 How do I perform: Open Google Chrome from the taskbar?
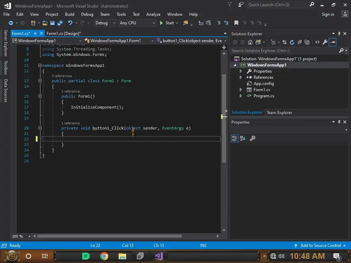click(x=104, y=256)
